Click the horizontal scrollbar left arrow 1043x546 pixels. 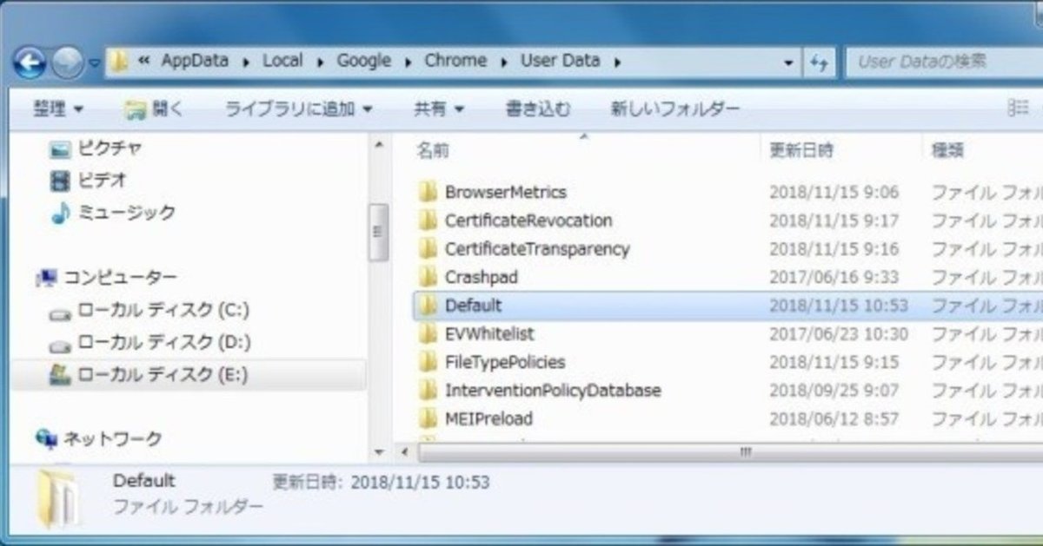click(x=403, y=453)
